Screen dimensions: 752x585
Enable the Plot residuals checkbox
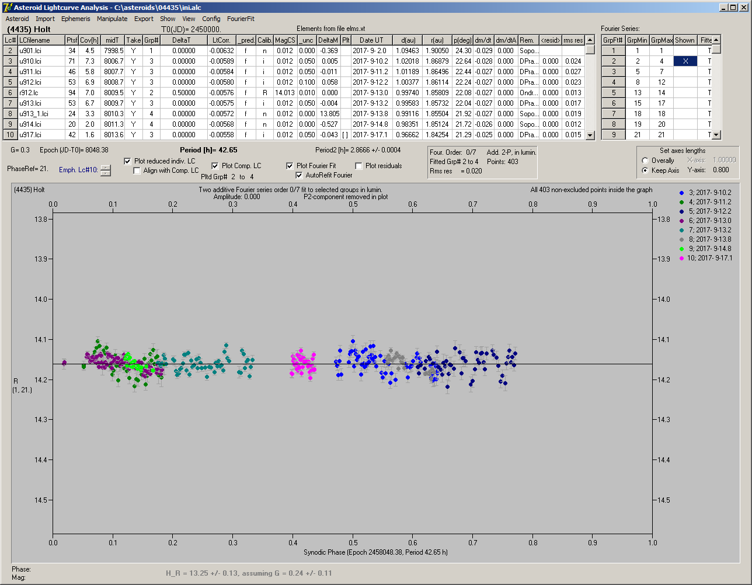[x=359, y=166]
